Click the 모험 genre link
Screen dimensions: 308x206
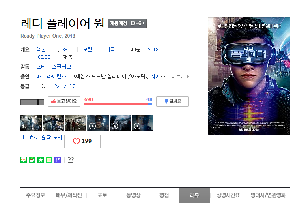point(88,50)
